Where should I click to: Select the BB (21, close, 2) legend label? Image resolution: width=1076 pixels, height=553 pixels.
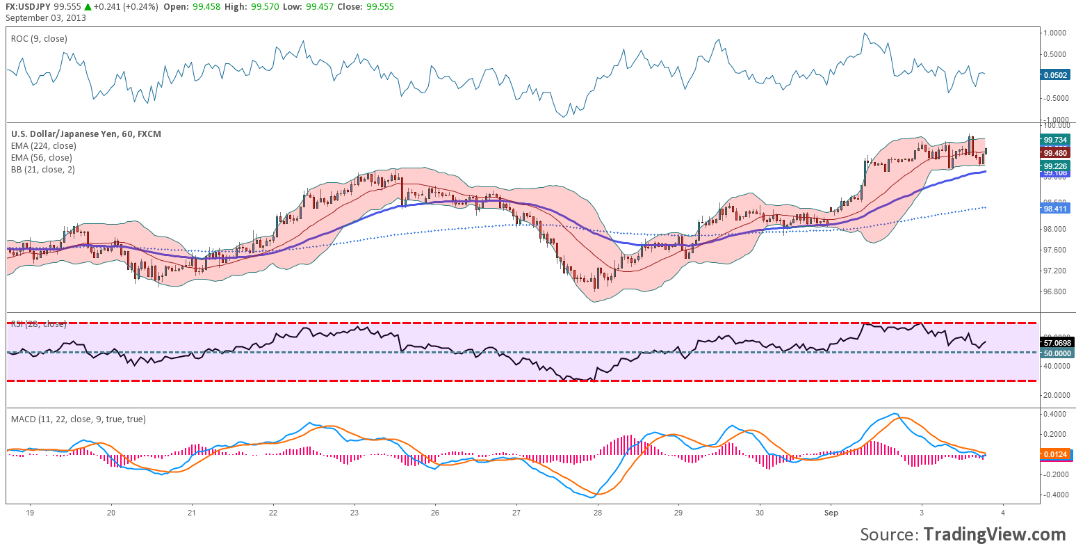tap(42, 169)
